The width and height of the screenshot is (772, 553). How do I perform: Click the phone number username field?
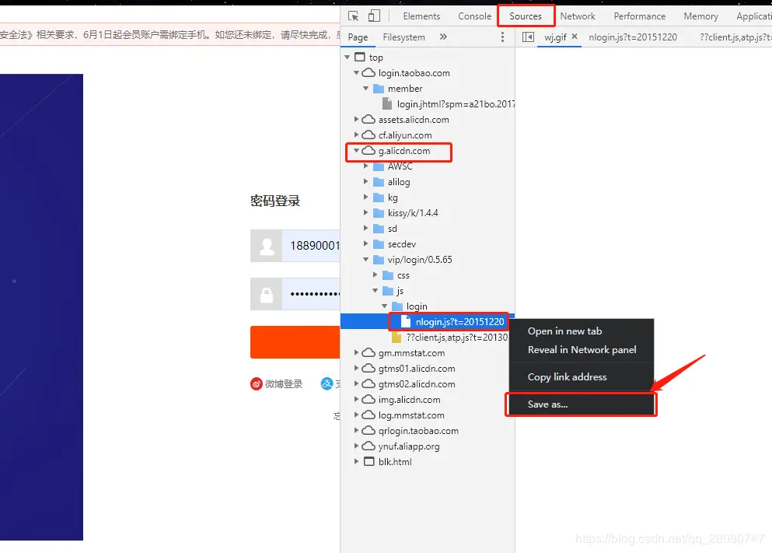[x=311, y=245]
